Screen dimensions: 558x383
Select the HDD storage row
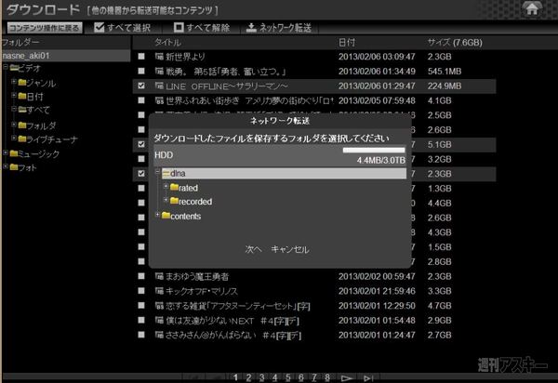280,155
